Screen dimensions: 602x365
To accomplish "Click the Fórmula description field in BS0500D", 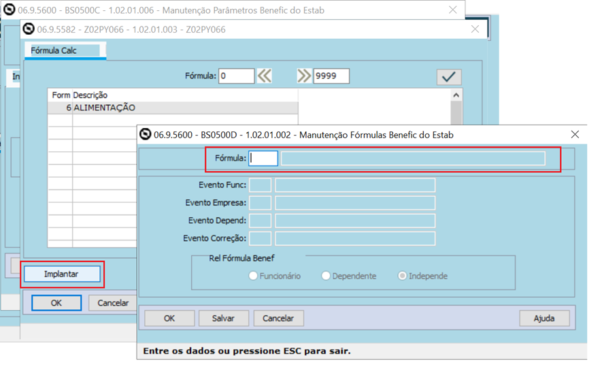I will coord(413,158).
